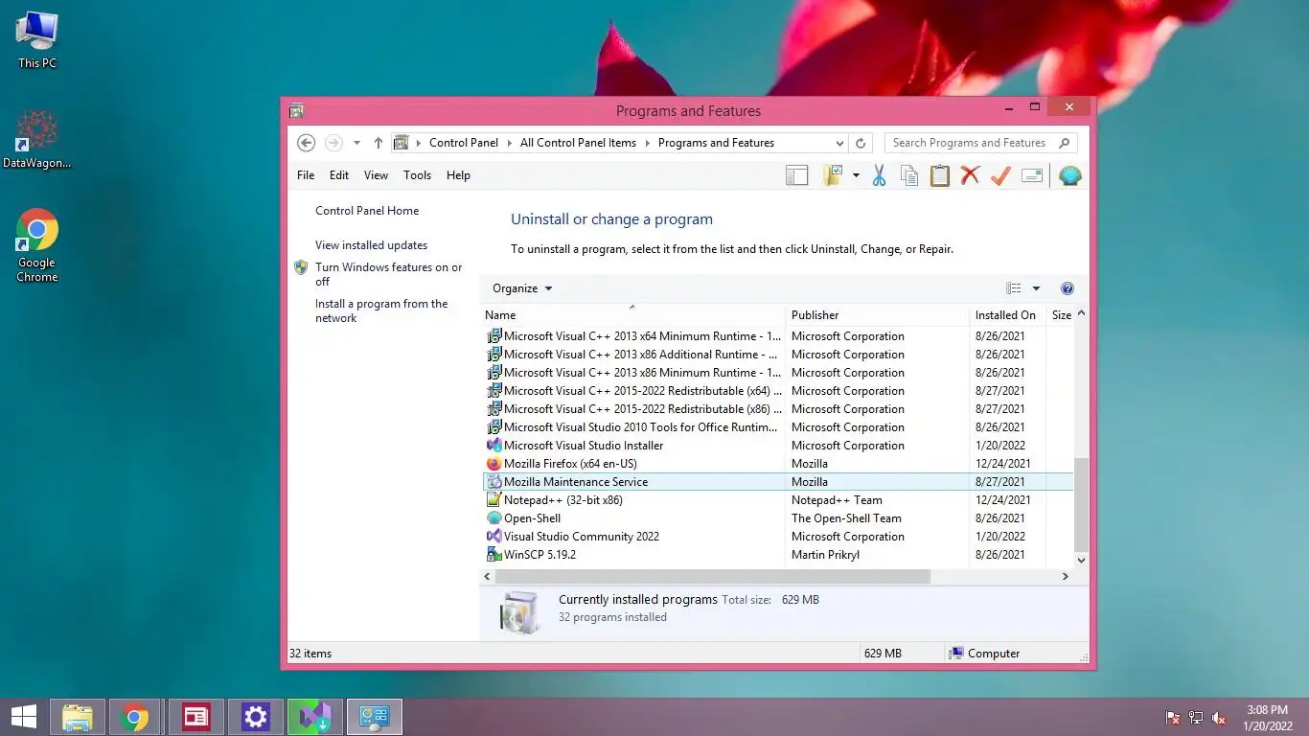The image size is (1309, 736).
Task: Click the muted volume tray icon
Action: (x=1219, y=718)
